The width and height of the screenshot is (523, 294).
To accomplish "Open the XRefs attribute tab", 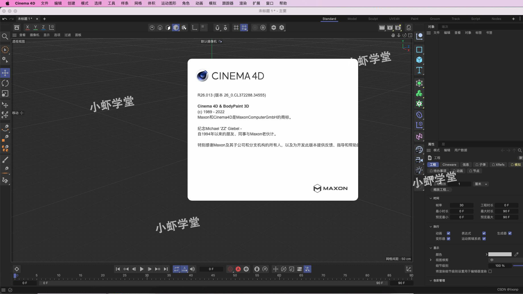I will [x=498, y=165].
